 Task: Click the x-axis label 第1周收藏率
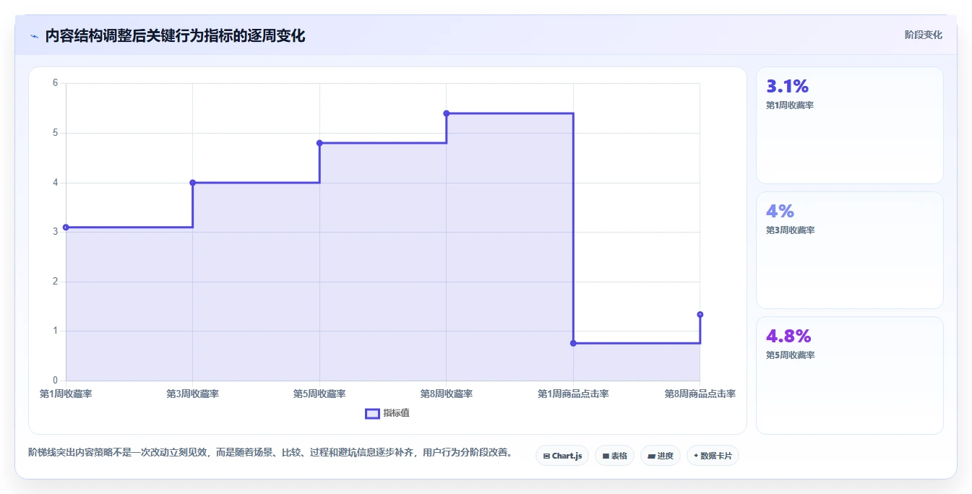pyautogui.click(x=66, y=394)
